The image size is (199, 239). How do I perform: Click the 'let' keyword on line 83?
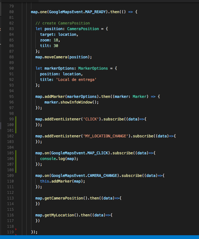(39, 29)
